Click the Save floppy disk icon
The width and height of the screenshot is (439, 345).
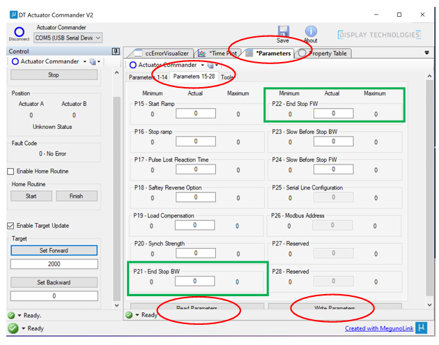coord(283,31)
